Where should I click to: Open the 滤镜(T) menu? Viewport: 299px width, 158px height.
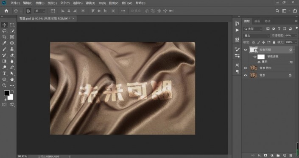coord(90,3)
